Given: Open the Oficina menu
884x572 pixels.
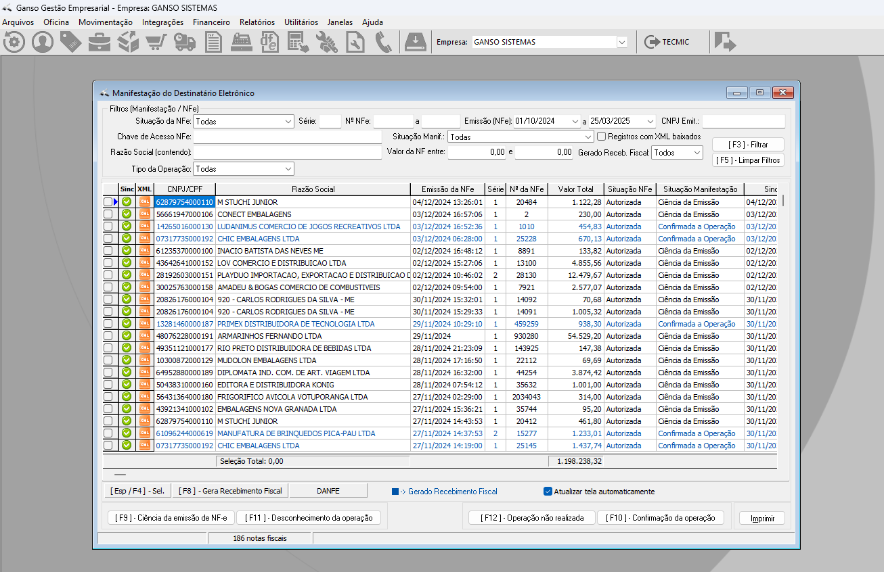Looking at the screenshot, I should [x=56, y=22].
